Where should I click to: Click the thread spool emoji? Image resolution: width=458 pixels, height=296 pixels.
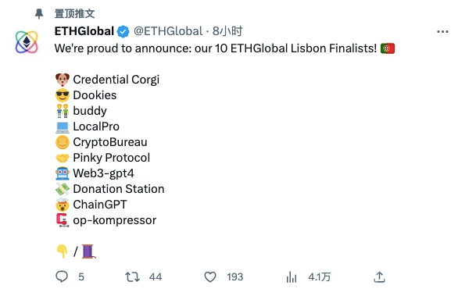point(88,251)
